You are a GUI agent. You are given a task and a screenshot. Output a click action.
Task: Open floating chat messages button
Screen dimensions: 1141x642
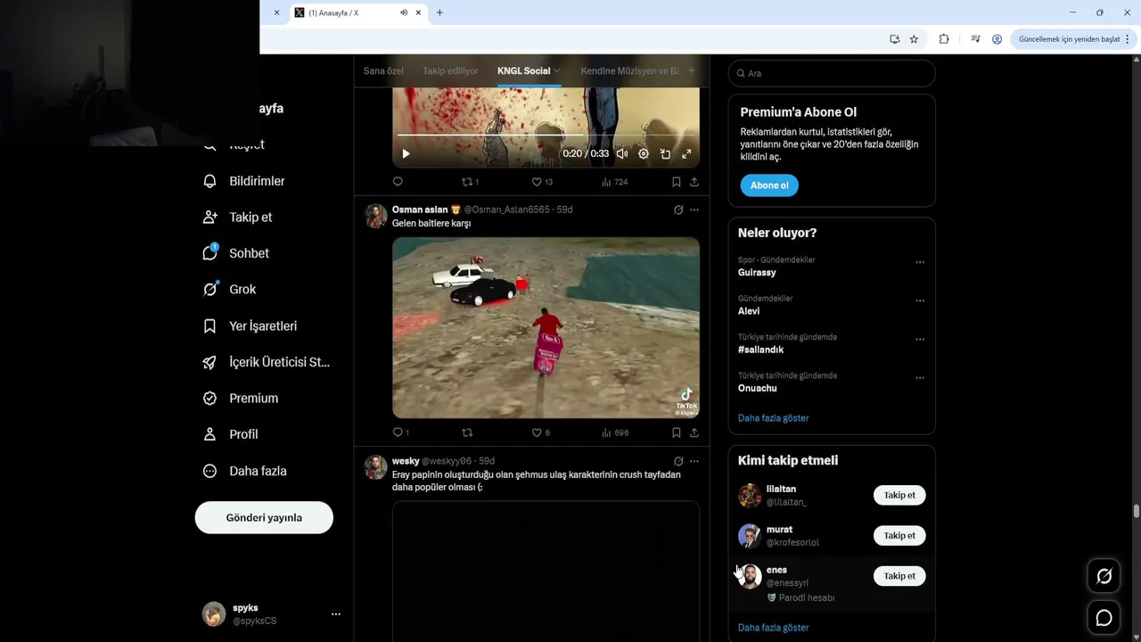pyautogui.click(x=1104, y=618)
